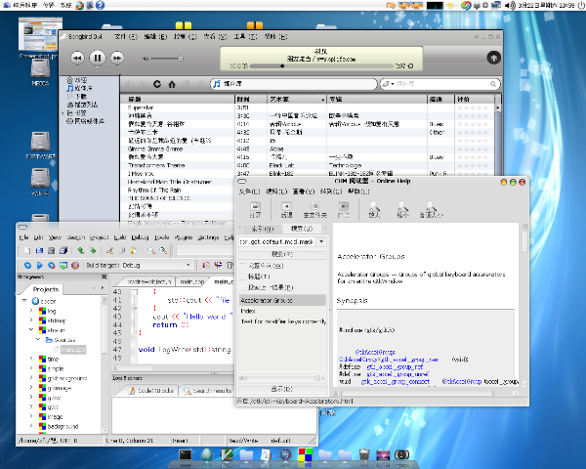Viewport: 586px width, 469px height.
Task: Click the Build gear icon in Code::Blocks
Action: click(x=27, y=266)
